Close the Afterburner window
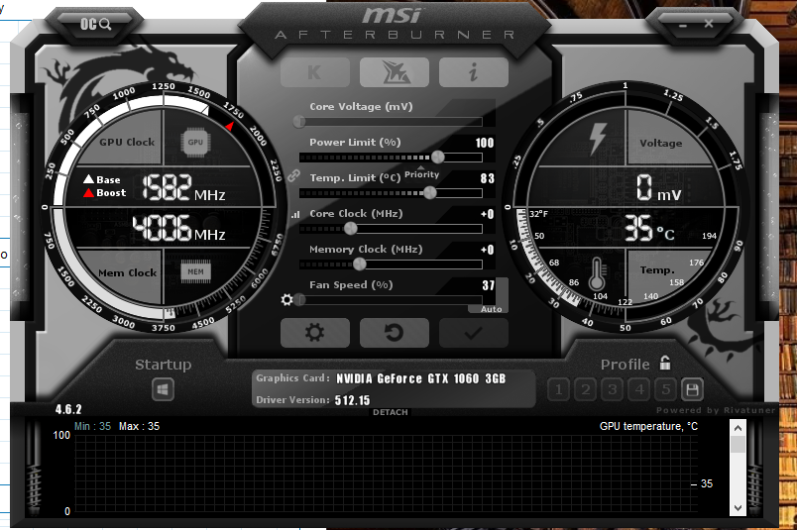 click(709, 24)
